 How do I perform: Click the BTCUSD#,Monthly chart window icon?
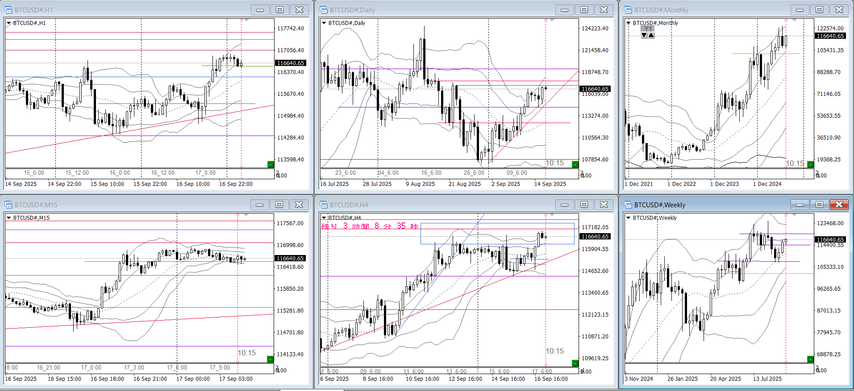tap(628, 10)
